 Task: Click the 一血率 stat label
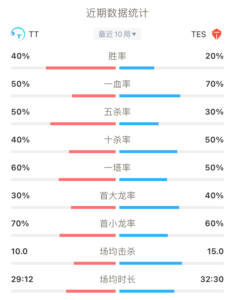117,84
